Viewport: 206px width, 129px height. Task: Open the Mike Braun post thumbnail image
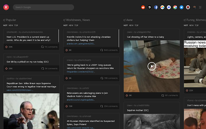[x=31, y=111]
